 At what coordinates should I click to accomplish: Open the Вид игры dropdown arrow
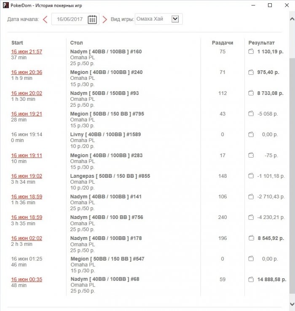175,19
